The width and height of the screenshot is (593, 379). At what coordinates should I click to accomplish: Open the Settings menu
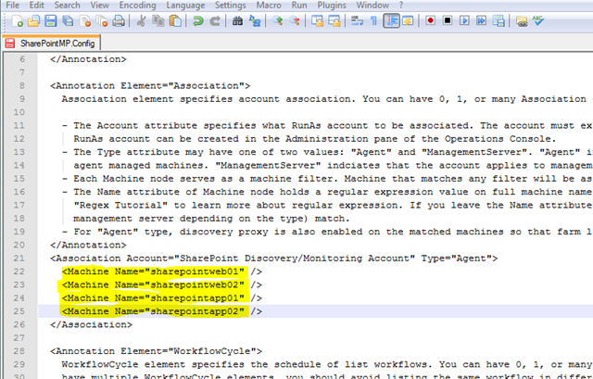point(232,6)
